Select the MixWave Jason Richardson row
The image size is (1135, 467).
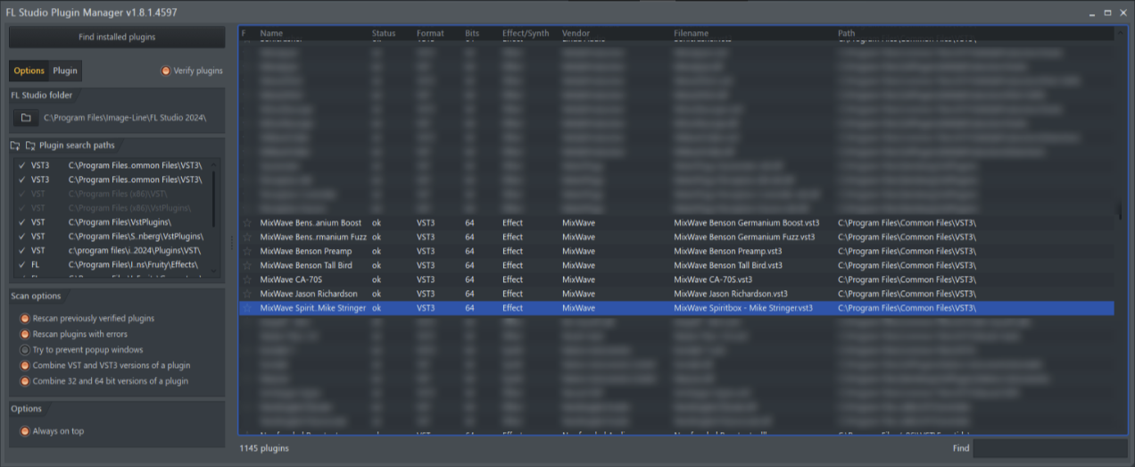pyautogui.click(x=676, y=294)
